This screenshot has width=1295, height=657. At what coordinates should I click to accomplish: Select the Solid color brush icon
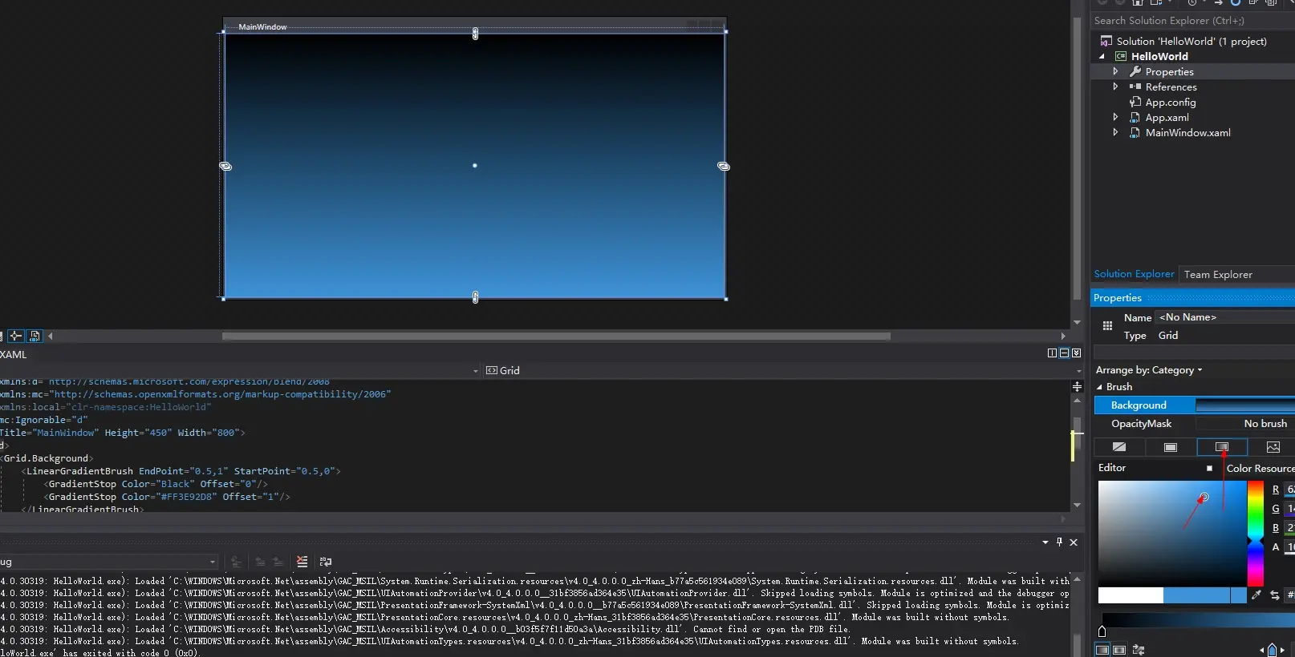click(x=1171, y=447)
